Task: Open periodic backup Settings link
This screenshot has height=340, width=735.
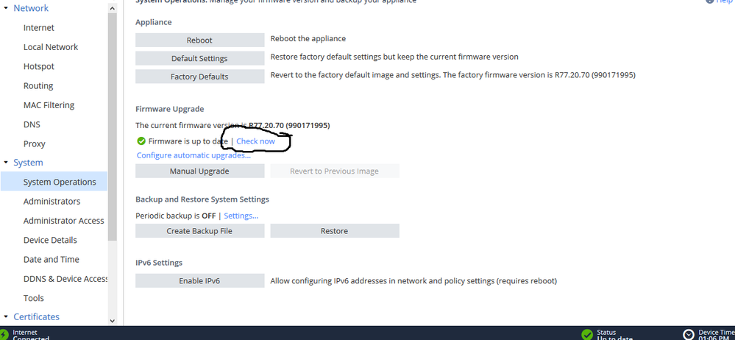Action: coord(241,216)
